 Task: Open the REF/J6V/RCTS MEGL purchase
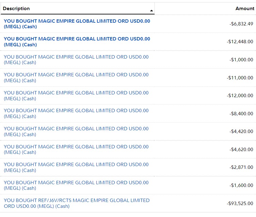(77, 203)
